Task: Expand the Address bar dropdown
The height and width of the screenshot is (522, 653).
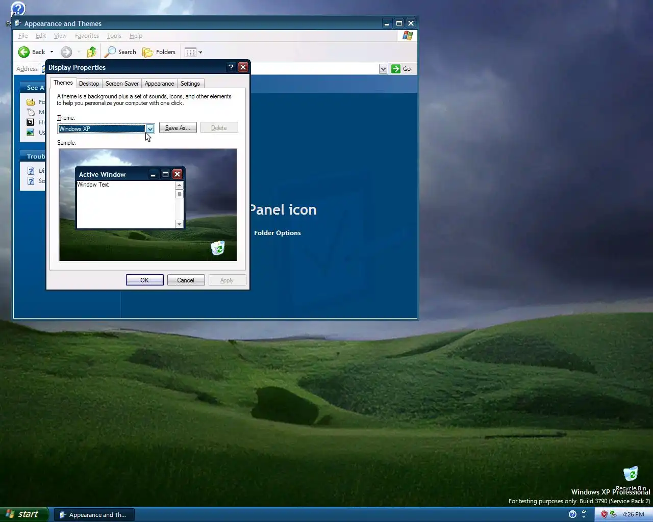Action: tap(383, 69)
